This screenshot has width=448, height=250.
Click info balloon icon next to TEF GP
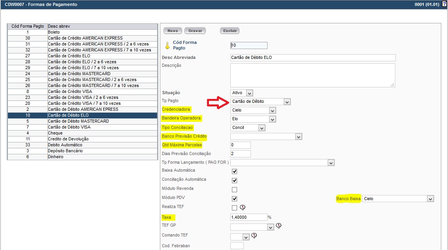(279, 226)
